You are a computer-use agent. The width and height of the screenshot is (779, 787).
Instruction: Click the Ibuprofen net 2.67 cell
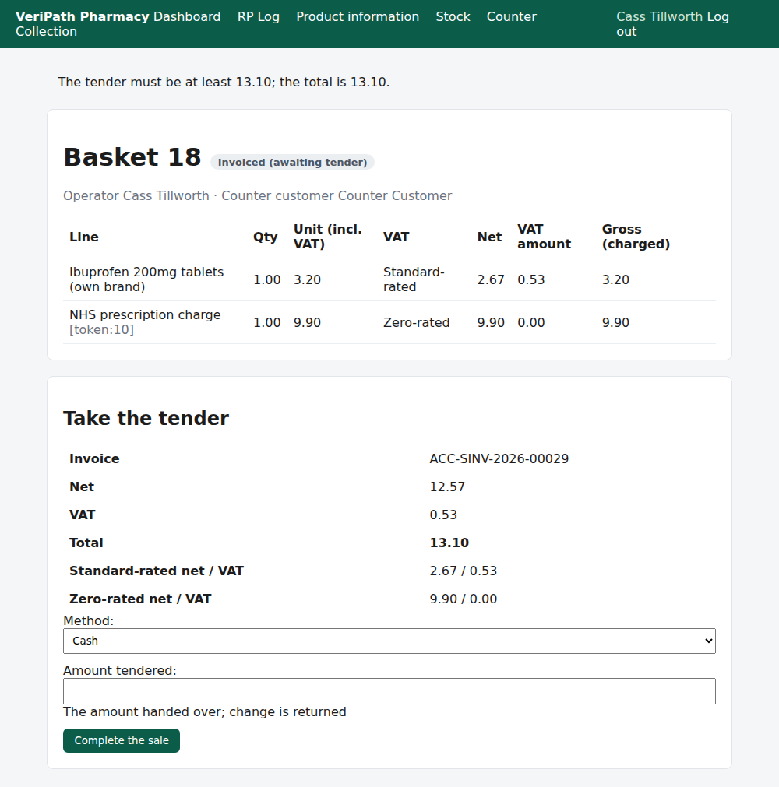pyautogui.click(x=491, y=279)
